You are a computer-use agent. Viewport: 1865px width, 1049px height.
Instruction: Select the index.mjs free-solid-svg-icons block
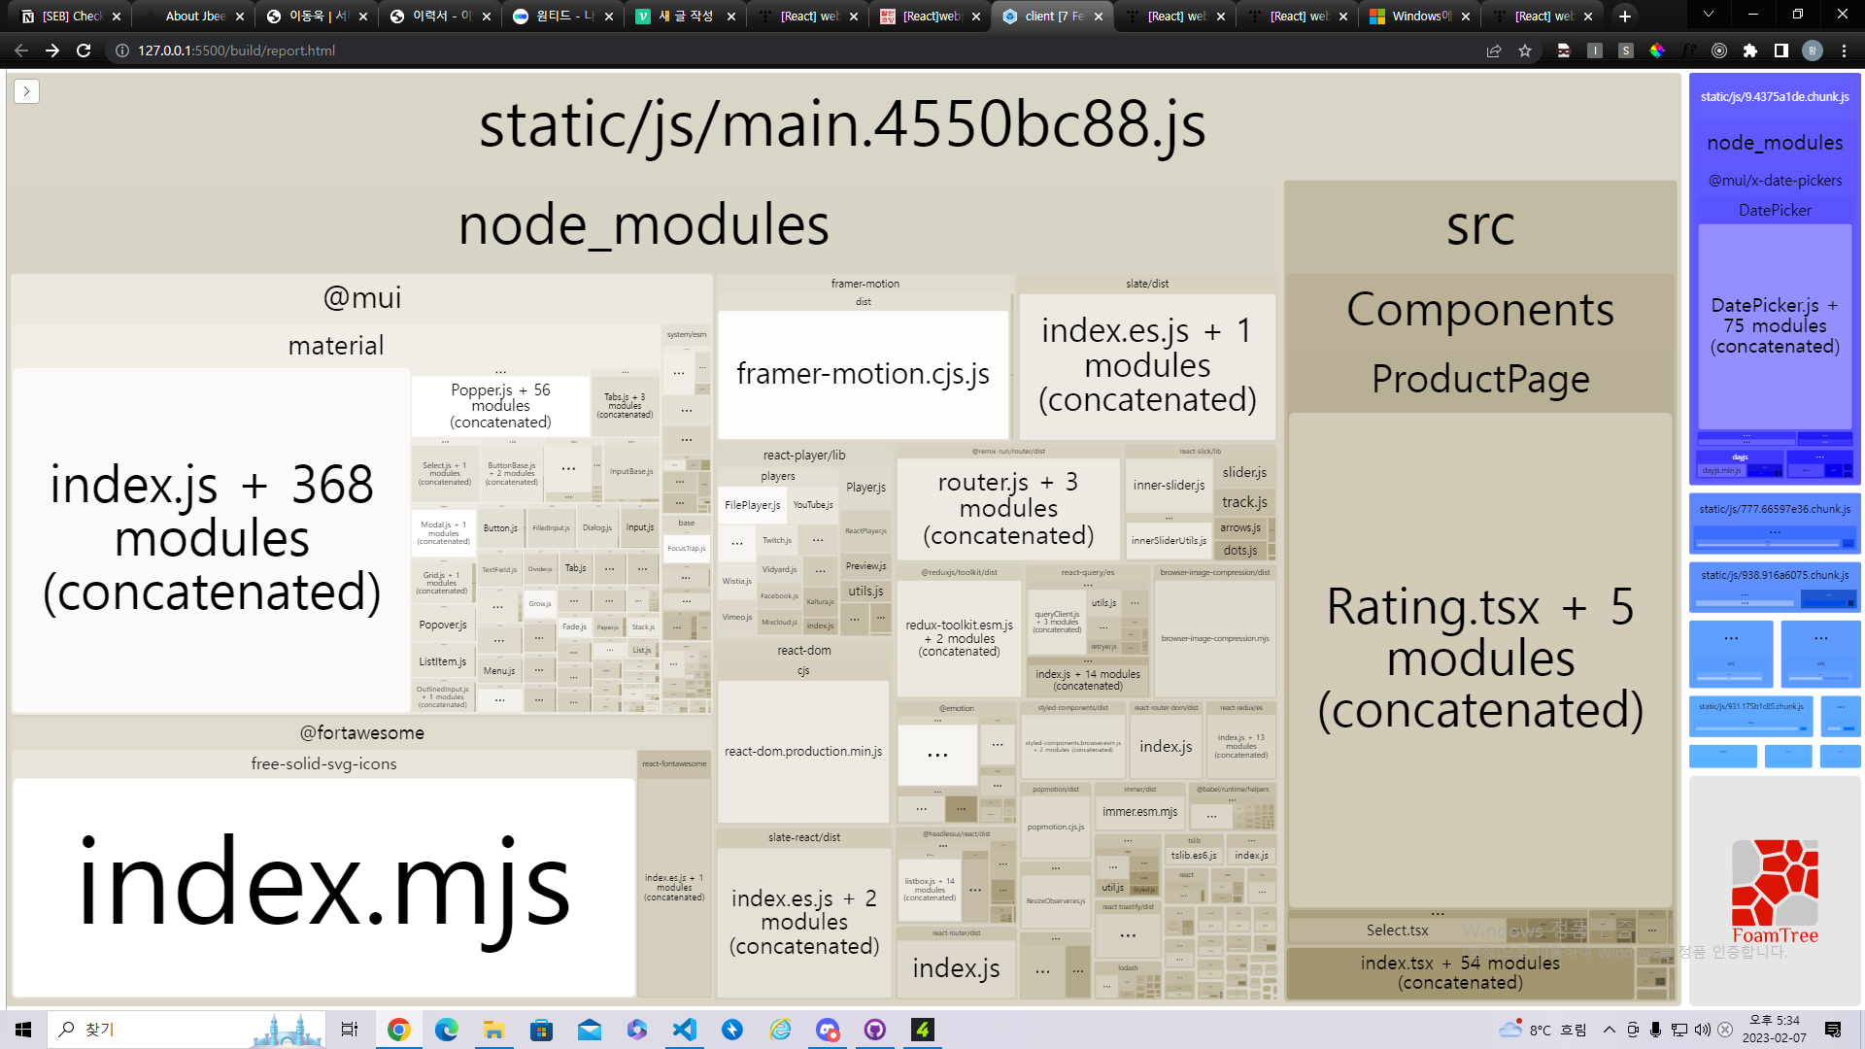323,884
